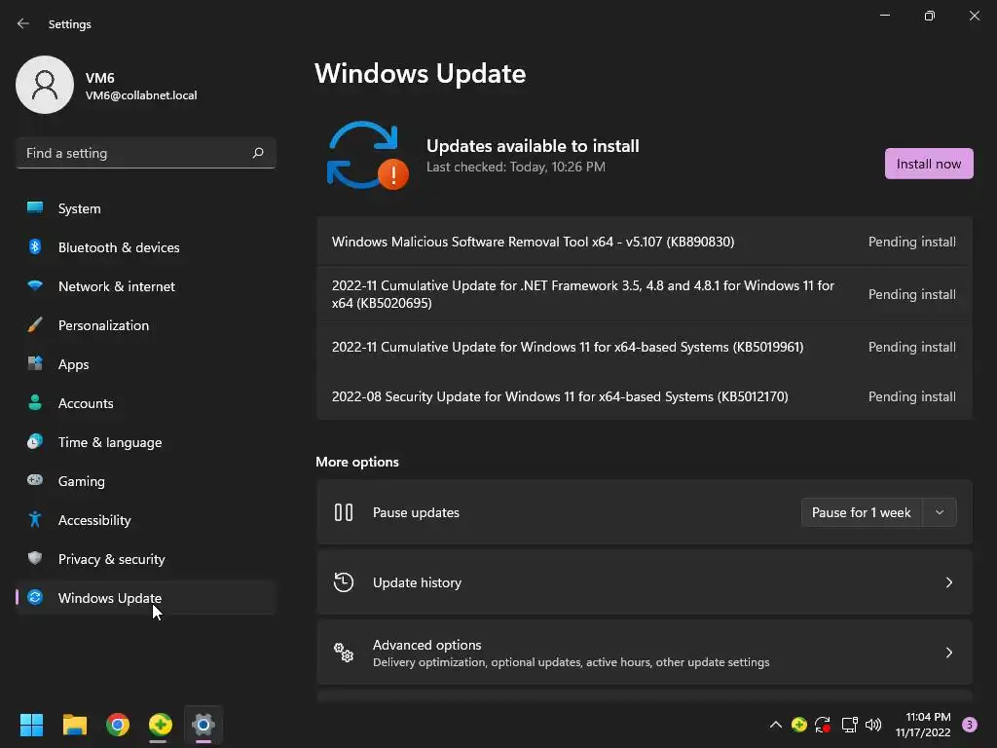Click the Apps icon in sidebar

[x=35, y=364]
